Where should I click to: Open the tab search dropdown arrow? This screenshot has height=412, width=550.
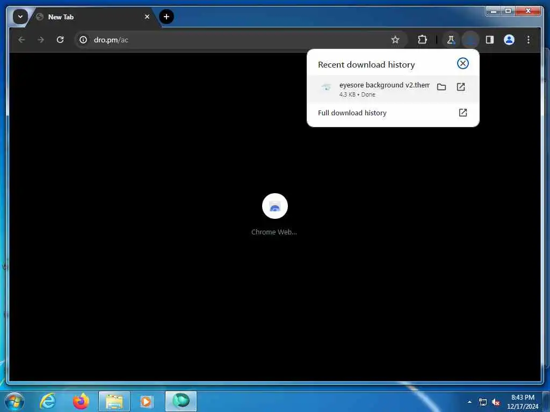[x=20, y=17]
